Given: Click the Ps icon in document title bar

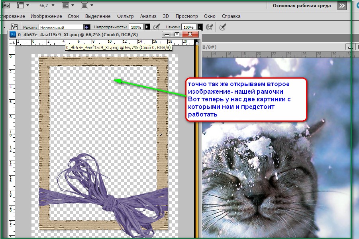Looking at the screenshot, I should point(12,35).
